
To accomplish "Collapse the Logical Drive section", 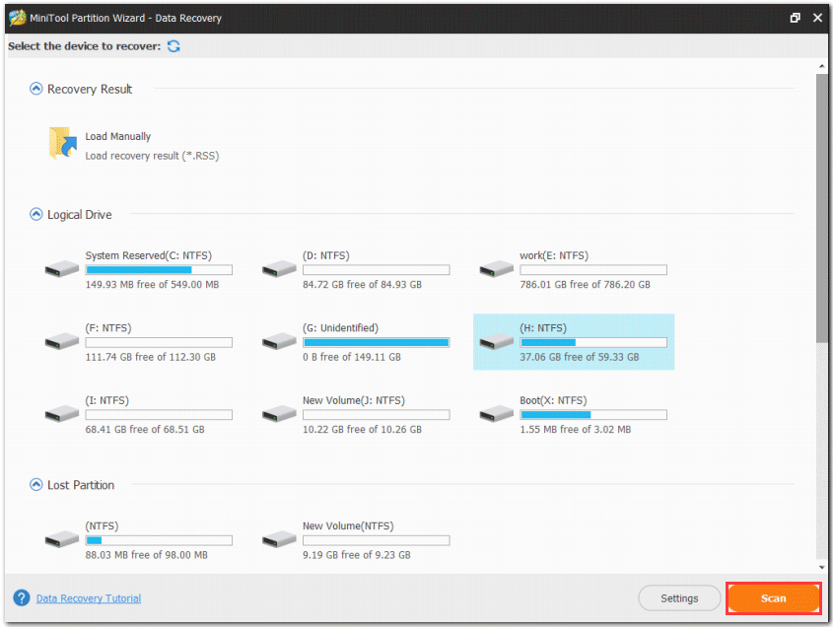I will pyautogui.click(x=36, y=214).
